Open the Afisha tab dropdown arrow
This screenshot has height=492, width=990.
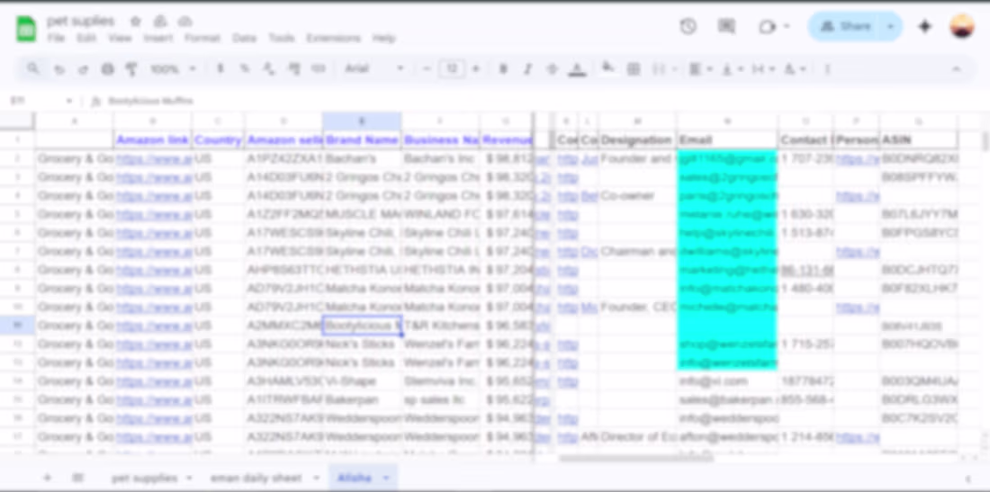386,479
